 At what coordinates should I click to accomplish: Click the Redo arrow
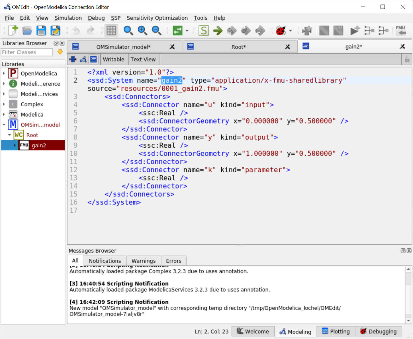click(x=90, y=31)
